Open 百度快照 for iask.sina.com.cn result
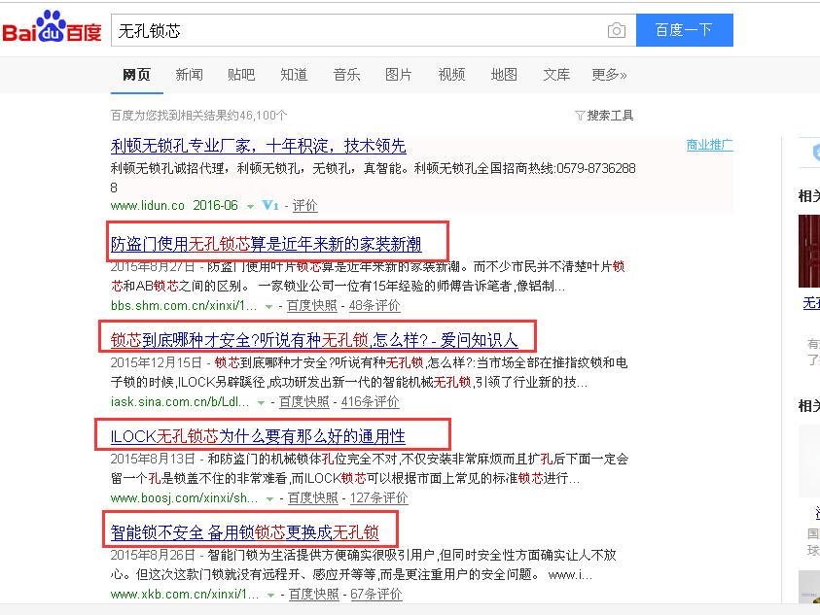 click(303, 402)
